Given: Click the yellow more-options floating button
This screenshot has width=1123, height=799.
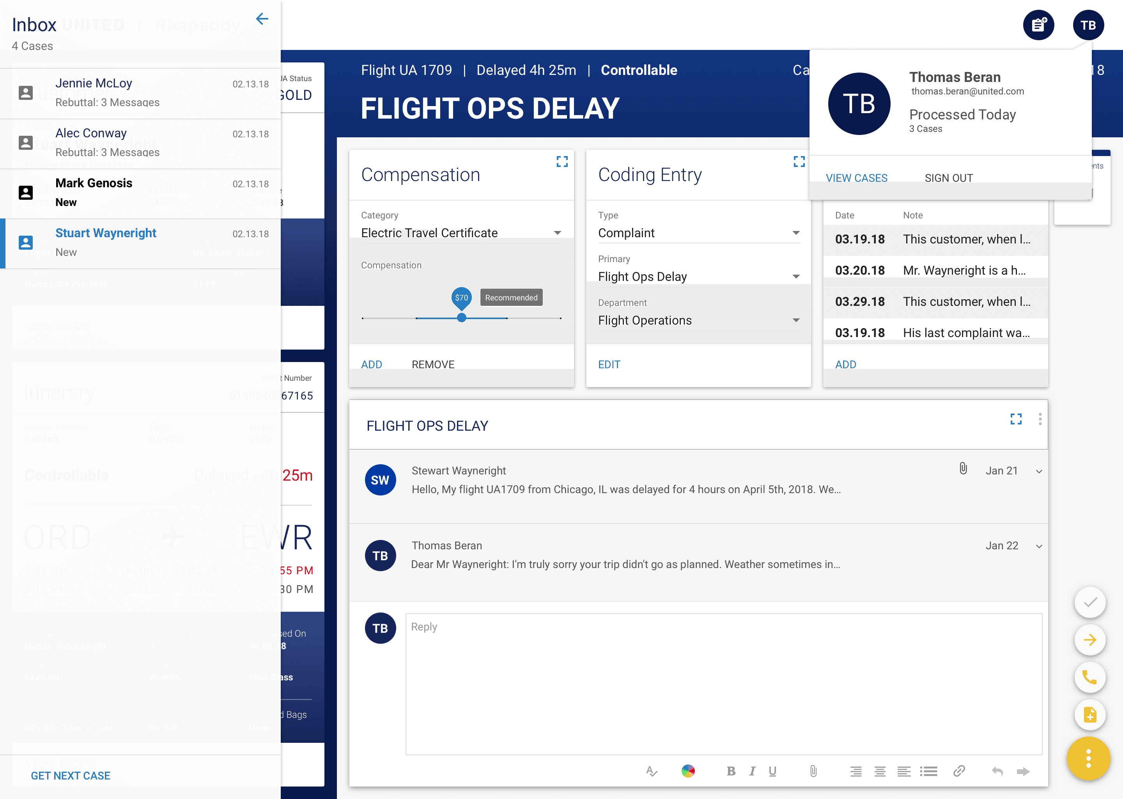Looking at the screenshot, I should coord(1088,758).
